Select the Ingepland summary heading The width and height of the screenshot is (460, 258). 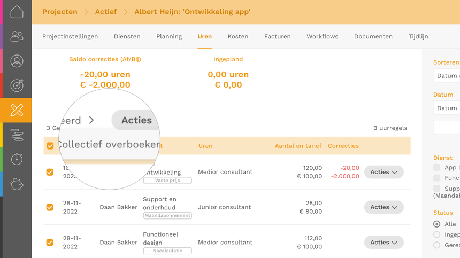[228, 59]
